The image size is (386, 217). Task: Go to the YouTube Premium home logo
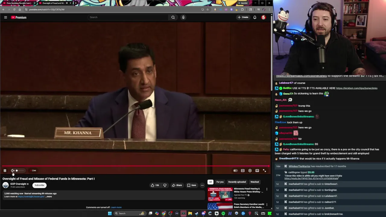(19, 17)
